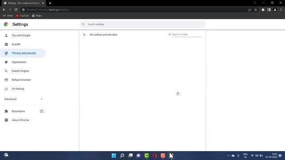The width and height of the screenshot is (285, 160).
Task: Open the red Camtasia recorder taskbar app
Action: click(x=163, y=156)
